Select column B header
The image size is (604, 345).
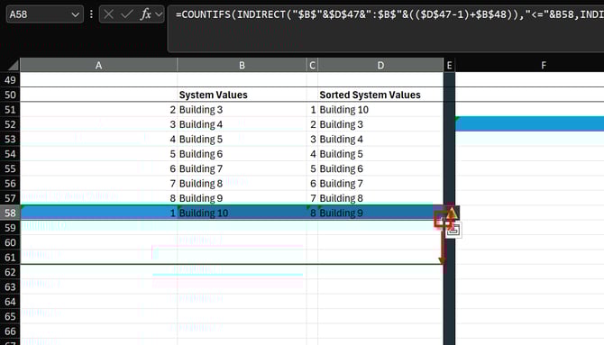pos(242,65)
